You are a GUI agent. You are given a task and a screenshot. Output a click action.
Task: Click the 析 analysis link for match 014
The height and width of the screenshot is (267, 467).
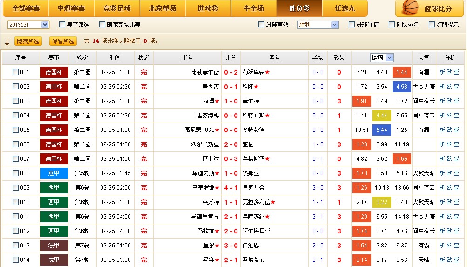point(442,260)
